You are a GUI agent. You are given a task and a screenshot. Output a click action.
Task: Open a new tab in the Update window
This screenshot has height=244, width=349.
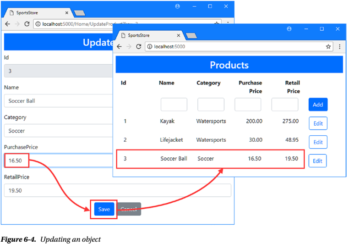pyautogui.click(x=80, y=13)
